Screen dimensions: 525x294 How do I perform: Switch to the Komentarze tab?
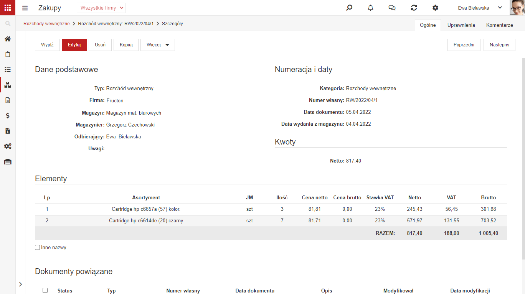[x=500, y=25]
